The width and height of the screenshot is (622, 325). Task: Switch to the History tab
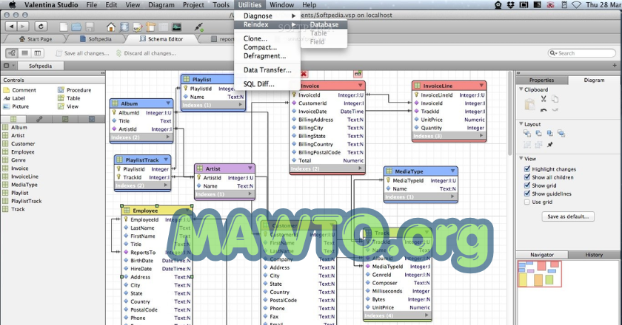tap(594, 255)
